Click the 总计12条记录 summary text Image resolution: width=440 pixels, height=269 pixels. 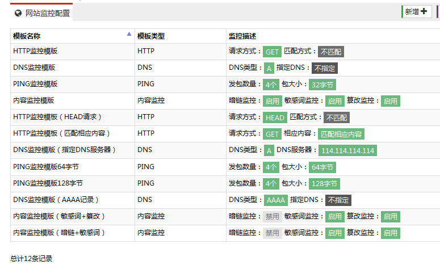pyautogui.click(x=31, y=259)
